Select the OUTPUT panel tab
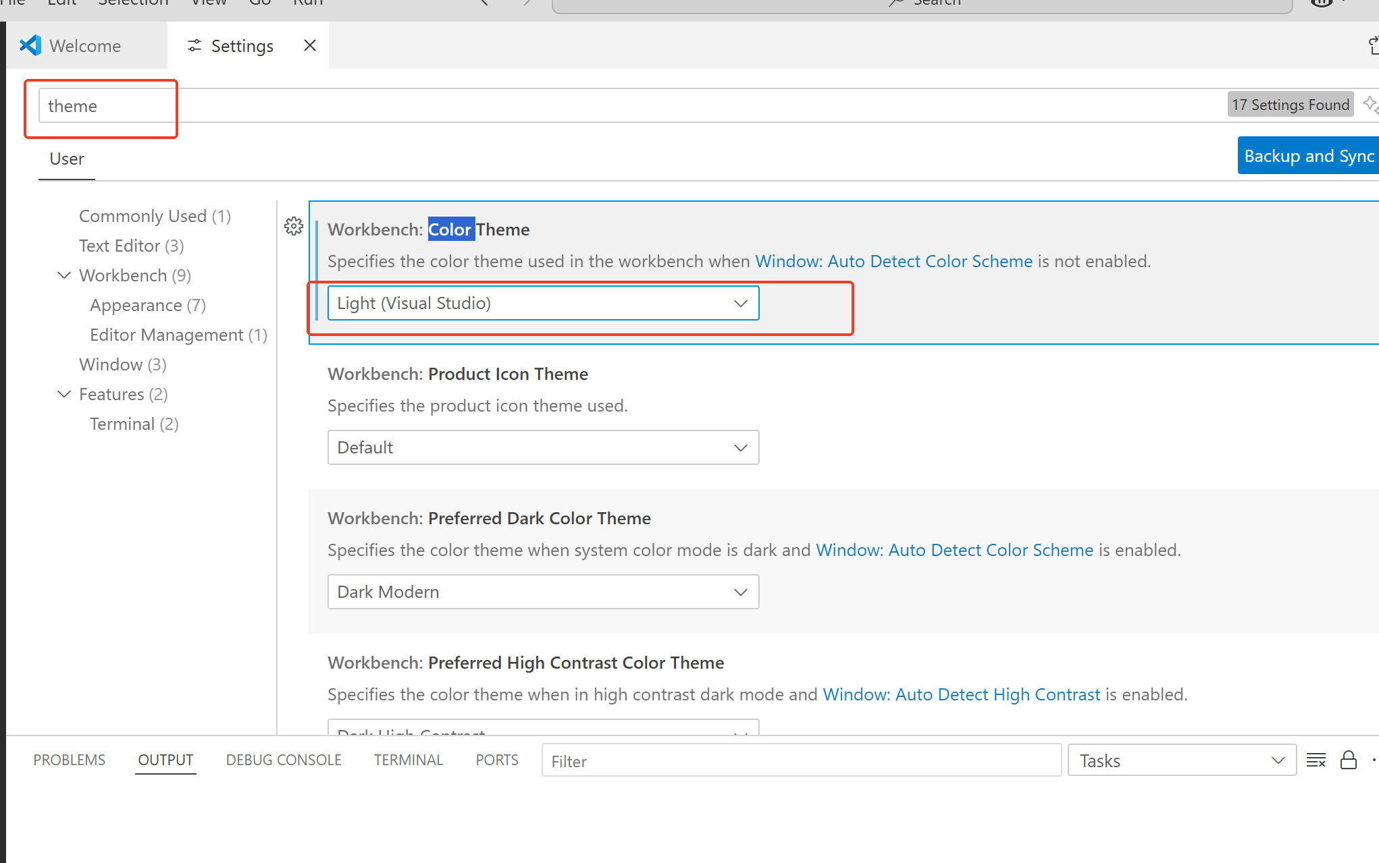 click(165, 760)
